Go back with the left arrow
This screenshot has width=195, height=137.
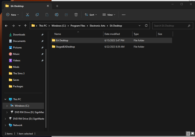pos(6,26)
